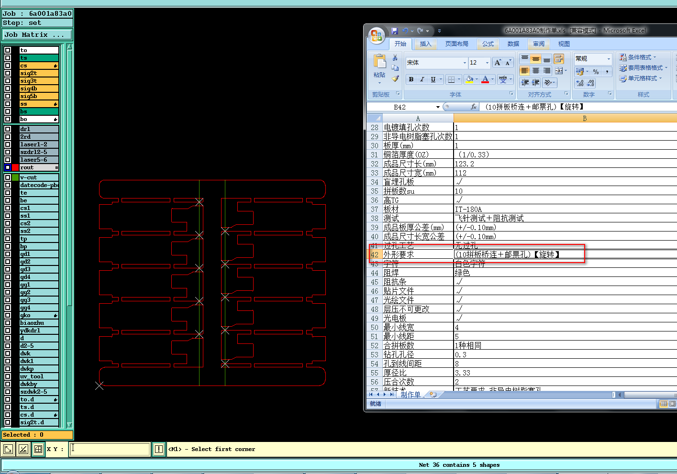677x474 pixels.
Task: Click the Increase Indent icon
Action: tap(536, 83)
